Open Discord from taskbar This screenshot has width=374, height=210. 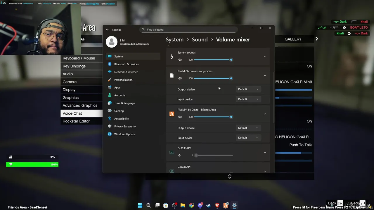click(x=200, y=205)
